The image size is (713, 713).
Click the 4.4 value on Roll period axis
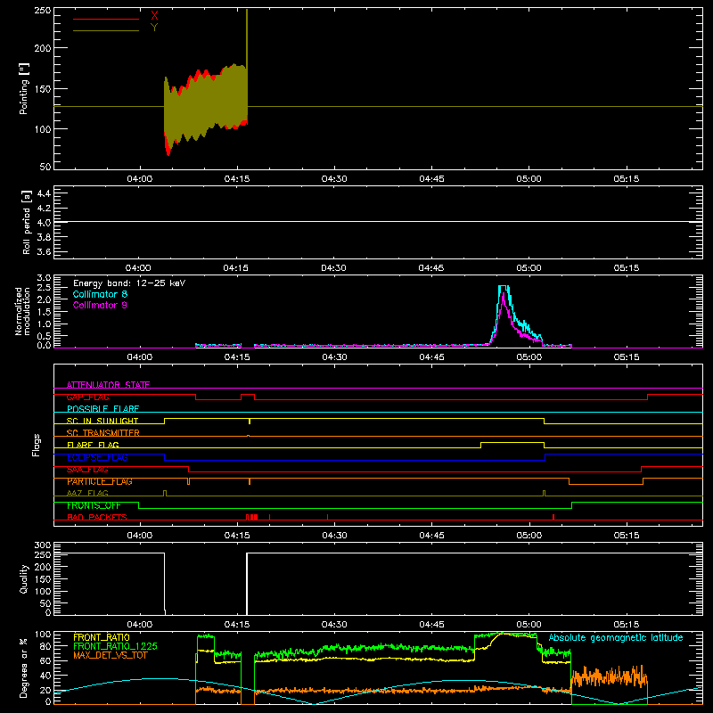(x=44, y=193)
